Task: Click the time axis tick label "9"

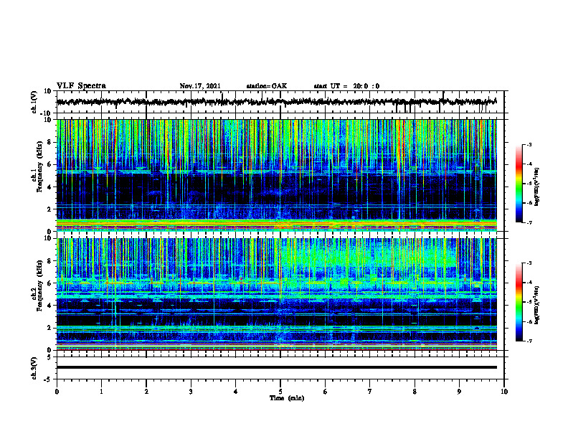Action: pyautogui.click(x=459, y=392)
